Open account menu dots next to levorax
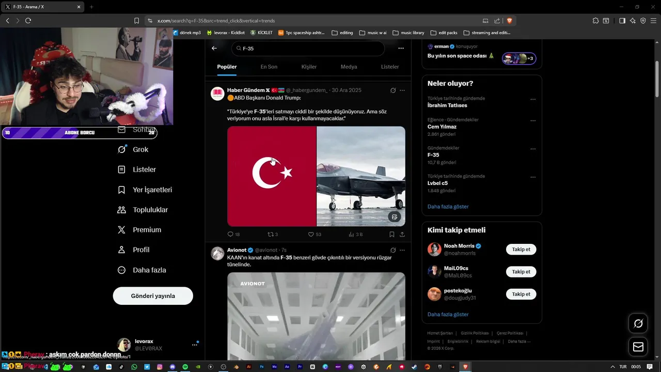Screen dimensions: 661x372 [195, 345]
